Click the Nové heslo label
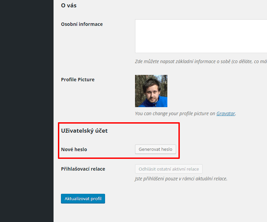Viewport: 267px width, 222px height. click(x=74, y=149)
